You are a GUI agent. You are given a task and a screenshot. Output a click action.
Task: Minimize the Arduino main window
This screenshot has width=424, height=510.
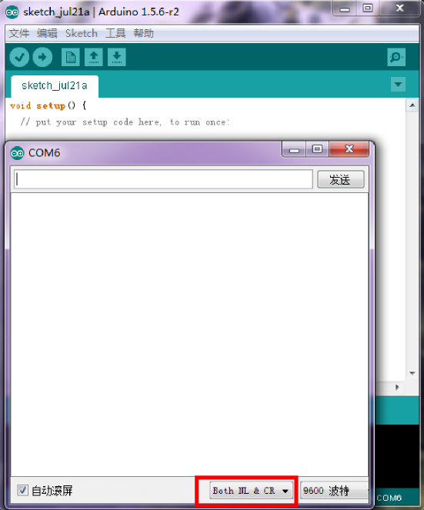coord(345,8)
